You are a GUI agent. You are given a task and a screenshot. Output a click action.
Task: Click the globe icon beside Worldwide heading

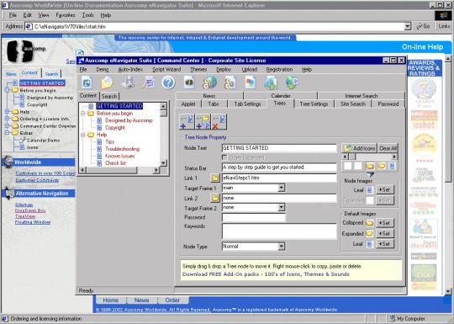pyautogui.click(x=8, y=162)
